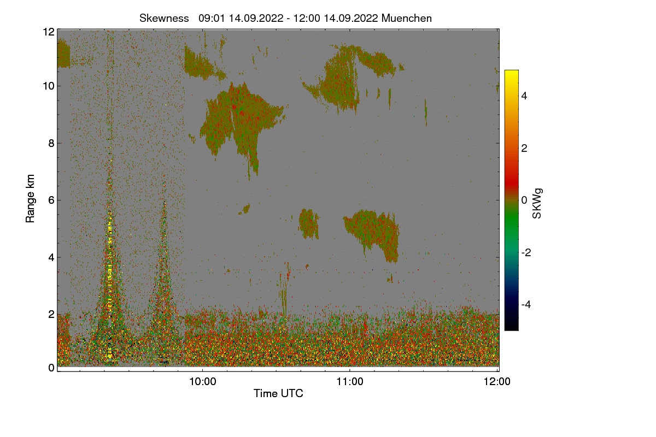Click the '4' range tick label on y-axis
The width and height of the screenshot is (656, 437).
51,257
